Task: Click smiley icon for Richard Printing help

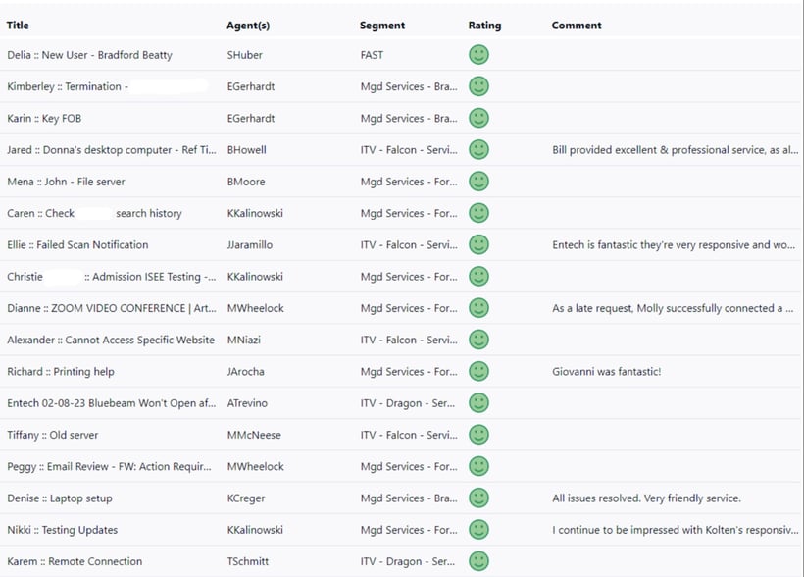Action: point(478,372)
